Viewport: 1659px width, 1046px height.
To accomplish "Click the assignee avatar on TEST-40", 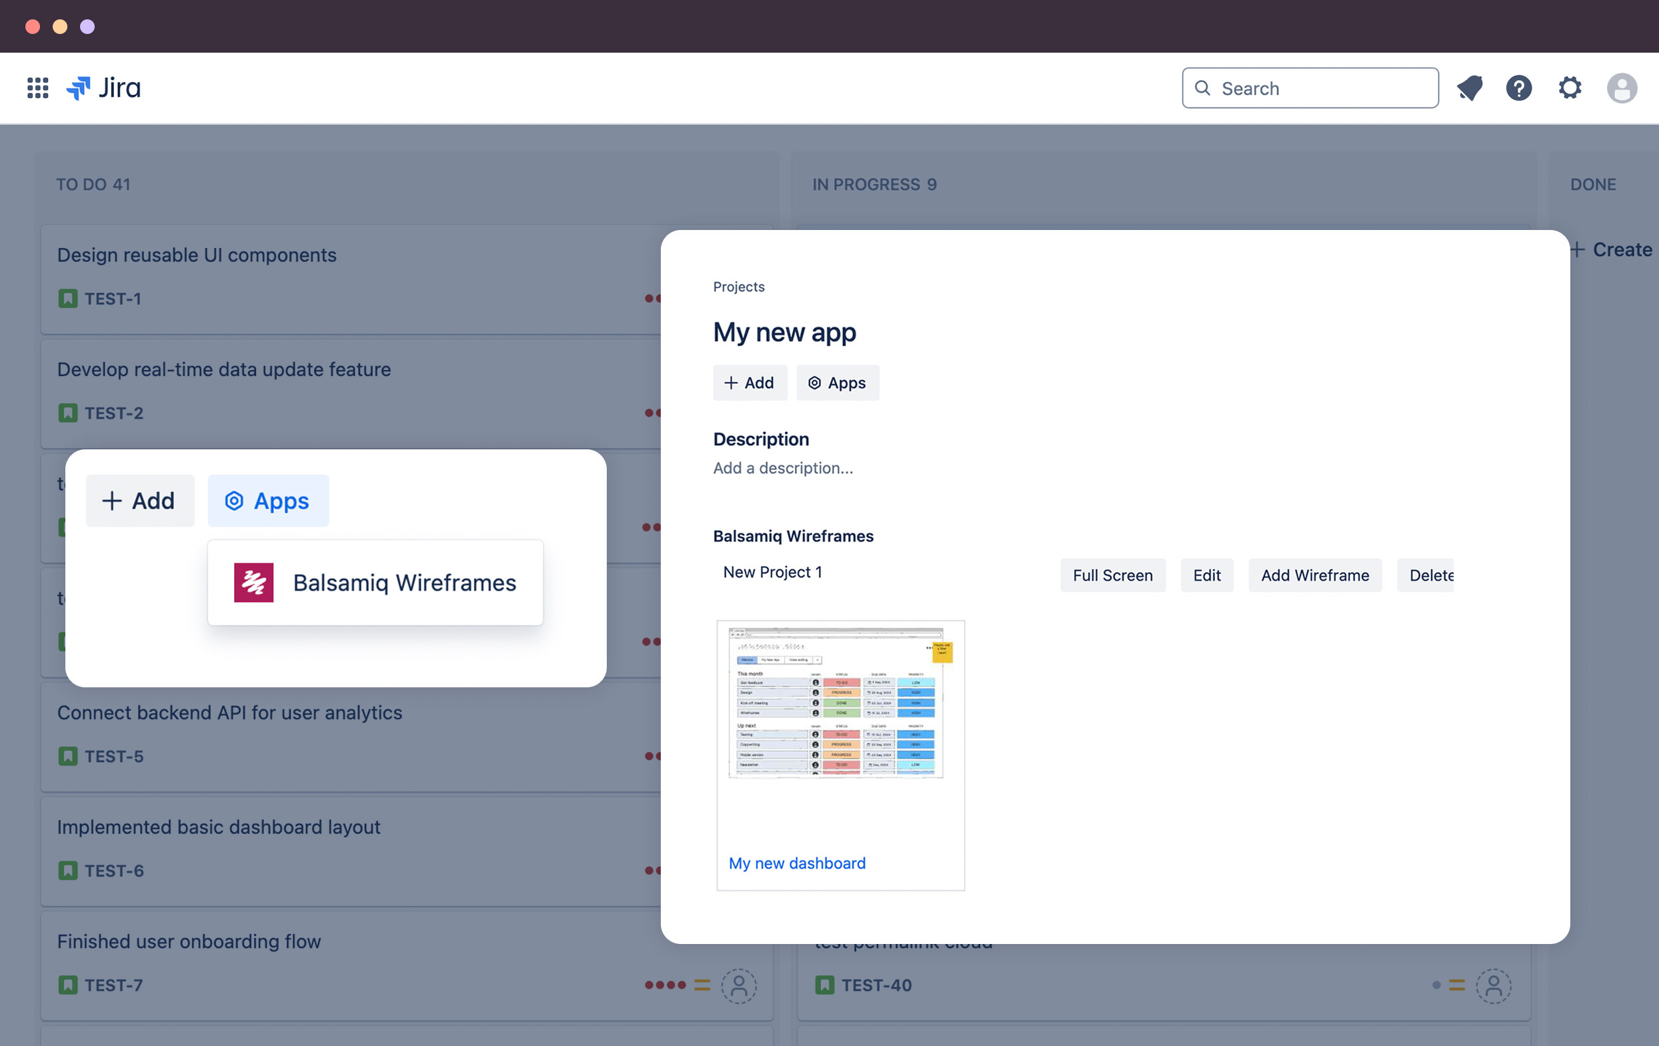I will click(1494, 985).
